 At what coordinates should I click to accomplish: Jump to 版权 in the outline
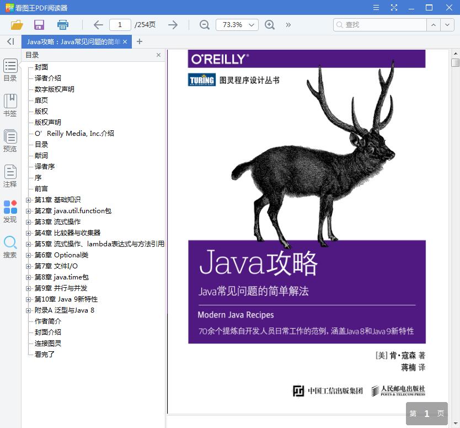(41, 112)
